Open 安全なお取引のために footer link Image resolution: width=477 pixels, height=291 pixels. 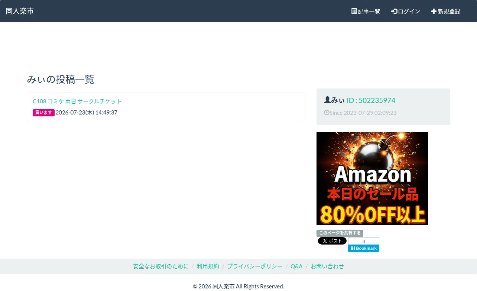point(161,266)
